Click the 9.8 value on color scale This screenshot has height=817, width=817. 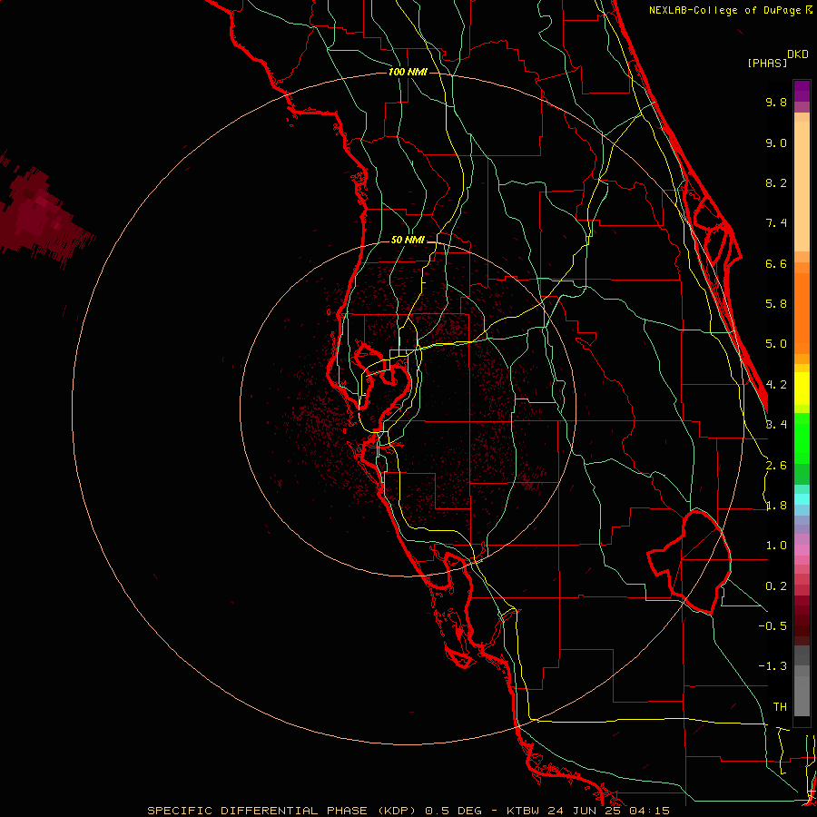[776, 102]
